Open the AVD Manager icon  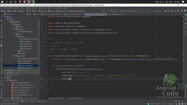[x=175, y=11]
